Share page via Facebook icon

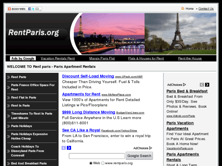[x=30, y=9]
